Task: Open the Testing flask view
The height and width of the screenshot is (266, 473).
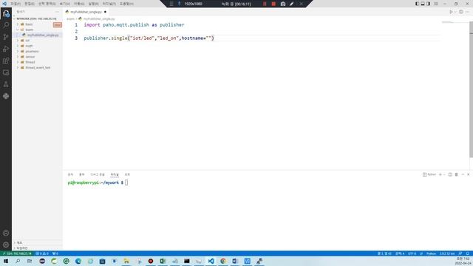Action: coord(6,84)
